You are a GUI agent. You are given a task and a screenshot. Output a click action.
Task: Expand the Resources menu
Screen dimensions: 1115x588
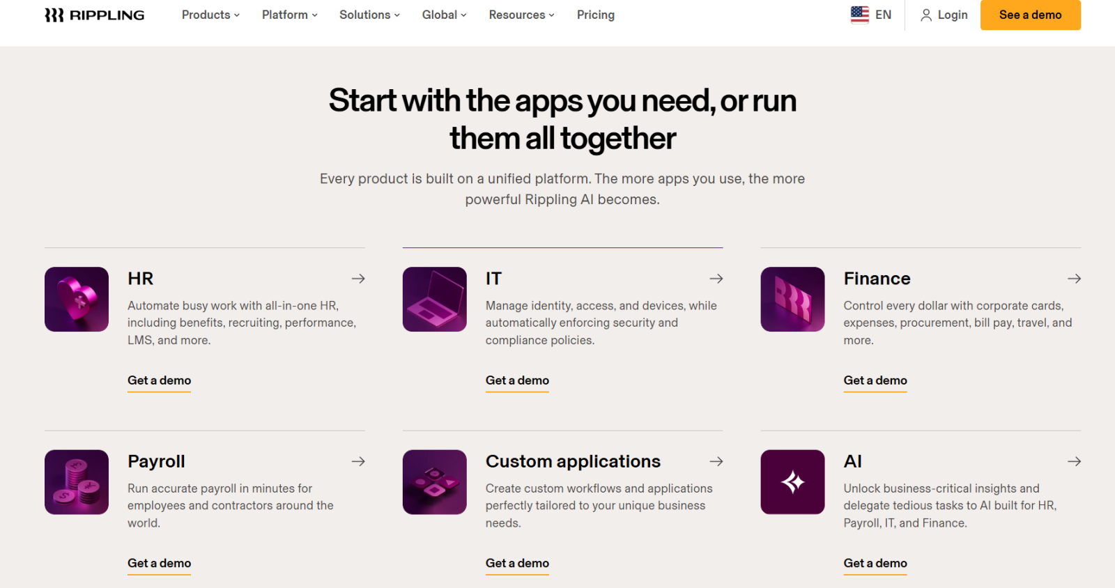point(521,15)
